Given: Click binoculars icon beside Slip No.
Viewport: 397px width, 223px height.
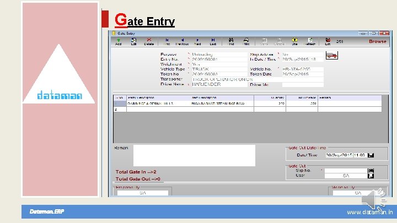Looking at the screenshot, I should click(371, 171).
